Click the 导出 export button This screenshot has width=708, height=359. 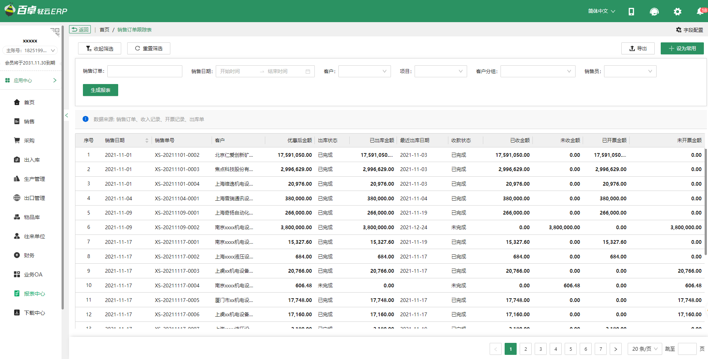[638, 48]
